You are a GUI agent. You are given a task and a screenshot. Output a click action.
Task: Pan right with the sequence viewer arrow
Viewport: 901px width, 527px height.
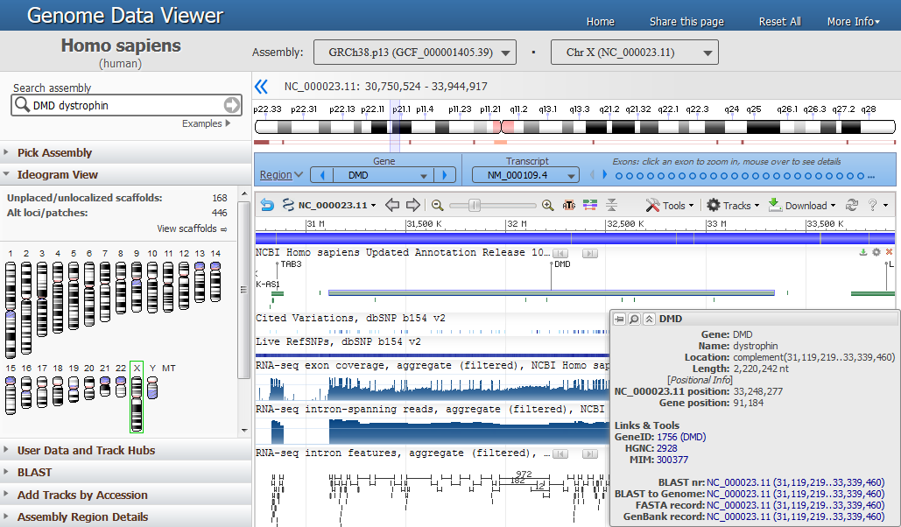(x=413, y=205)
